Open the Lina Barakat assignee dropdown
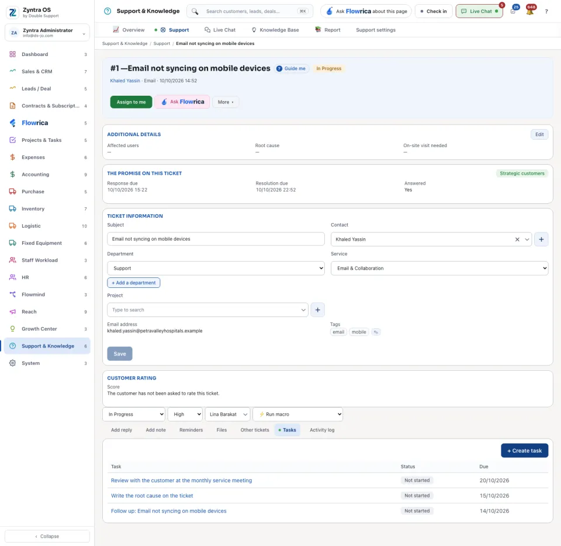This screenshot has height=546, width=561. point(227,415)
